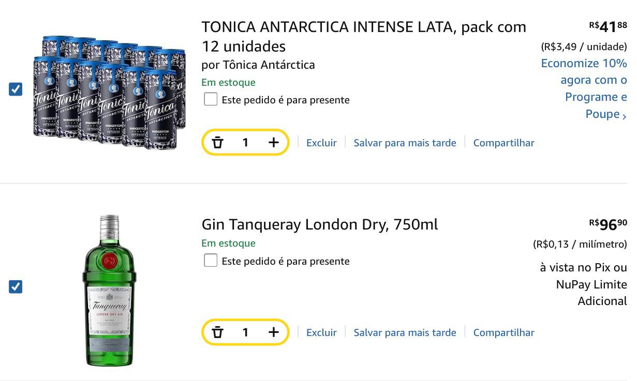This screenshot has width=637, height=381.
Task: Click 'Excluir' under TONICA ANTARCTICA
Action: pyautogui.click(x=321, y=143)
